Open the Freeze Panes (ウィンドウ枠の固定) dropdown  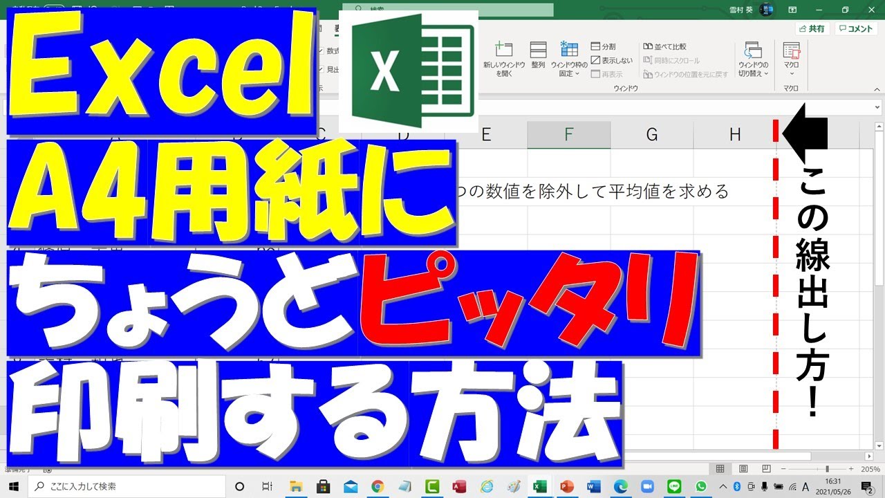pyautogui.click(x=569, y=58)
